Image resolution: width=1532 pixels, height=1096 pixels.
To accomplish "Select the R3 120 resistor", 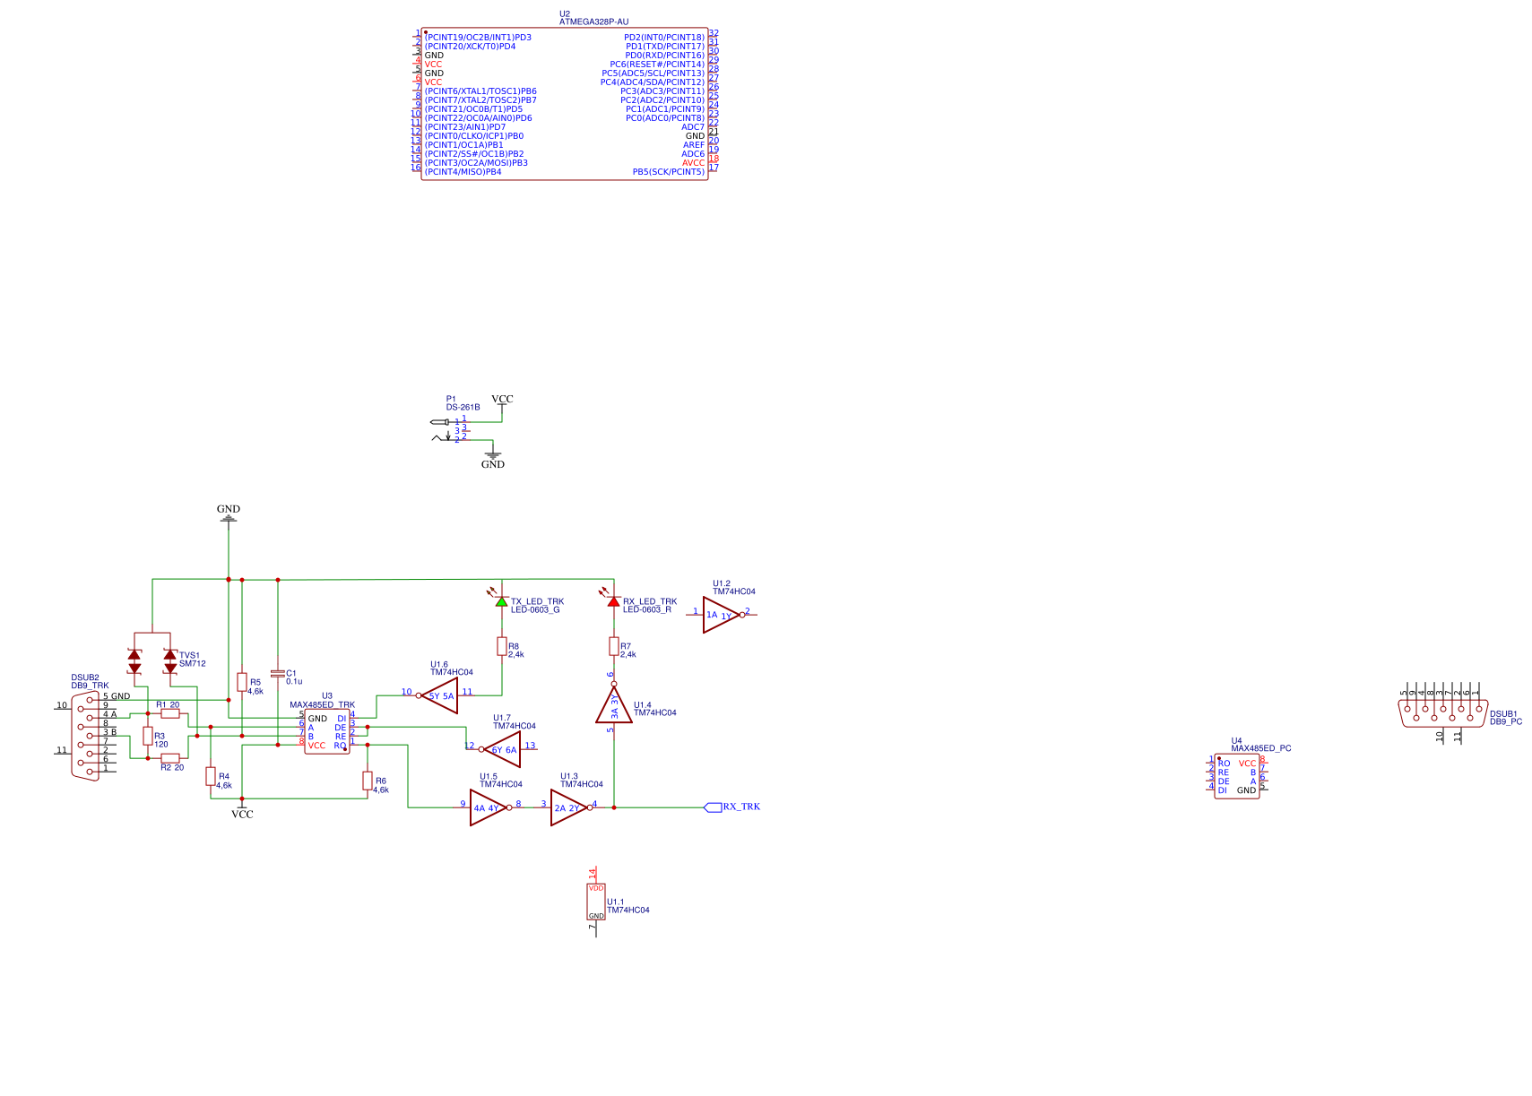I will pyautogui.click(x=148, y=737).
